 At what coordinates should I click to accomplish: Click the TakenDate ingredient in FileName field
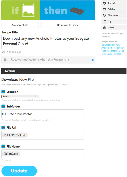pyautogui.click(x=11, y=154)
